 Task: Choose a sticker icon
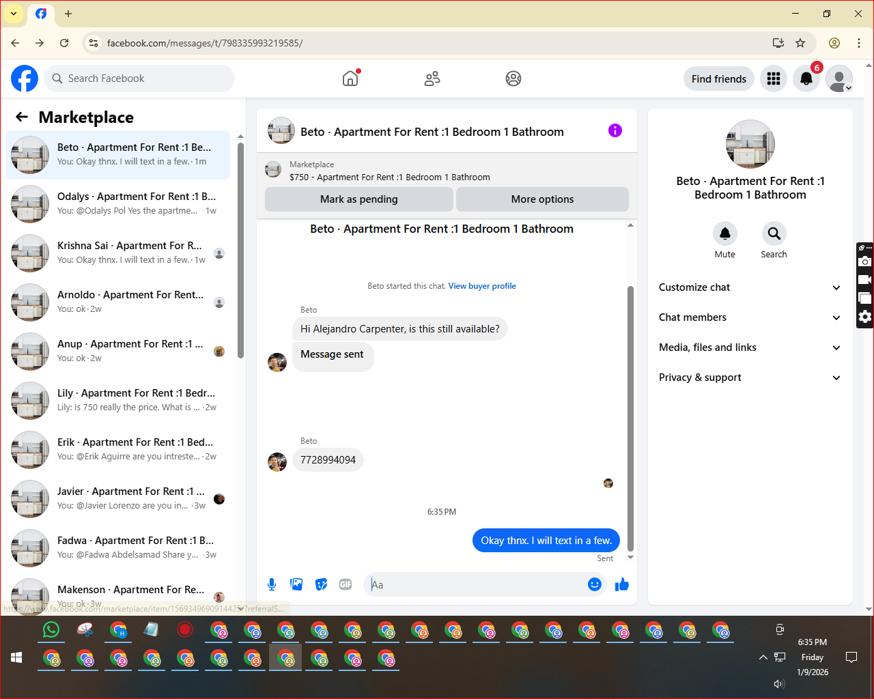[x=321, y=584]
